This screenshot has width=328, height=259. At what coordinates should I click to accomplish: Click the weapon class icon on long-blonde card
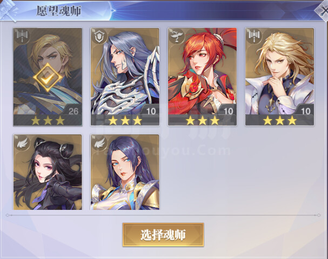pyautogui.click(x=253, y=36)
